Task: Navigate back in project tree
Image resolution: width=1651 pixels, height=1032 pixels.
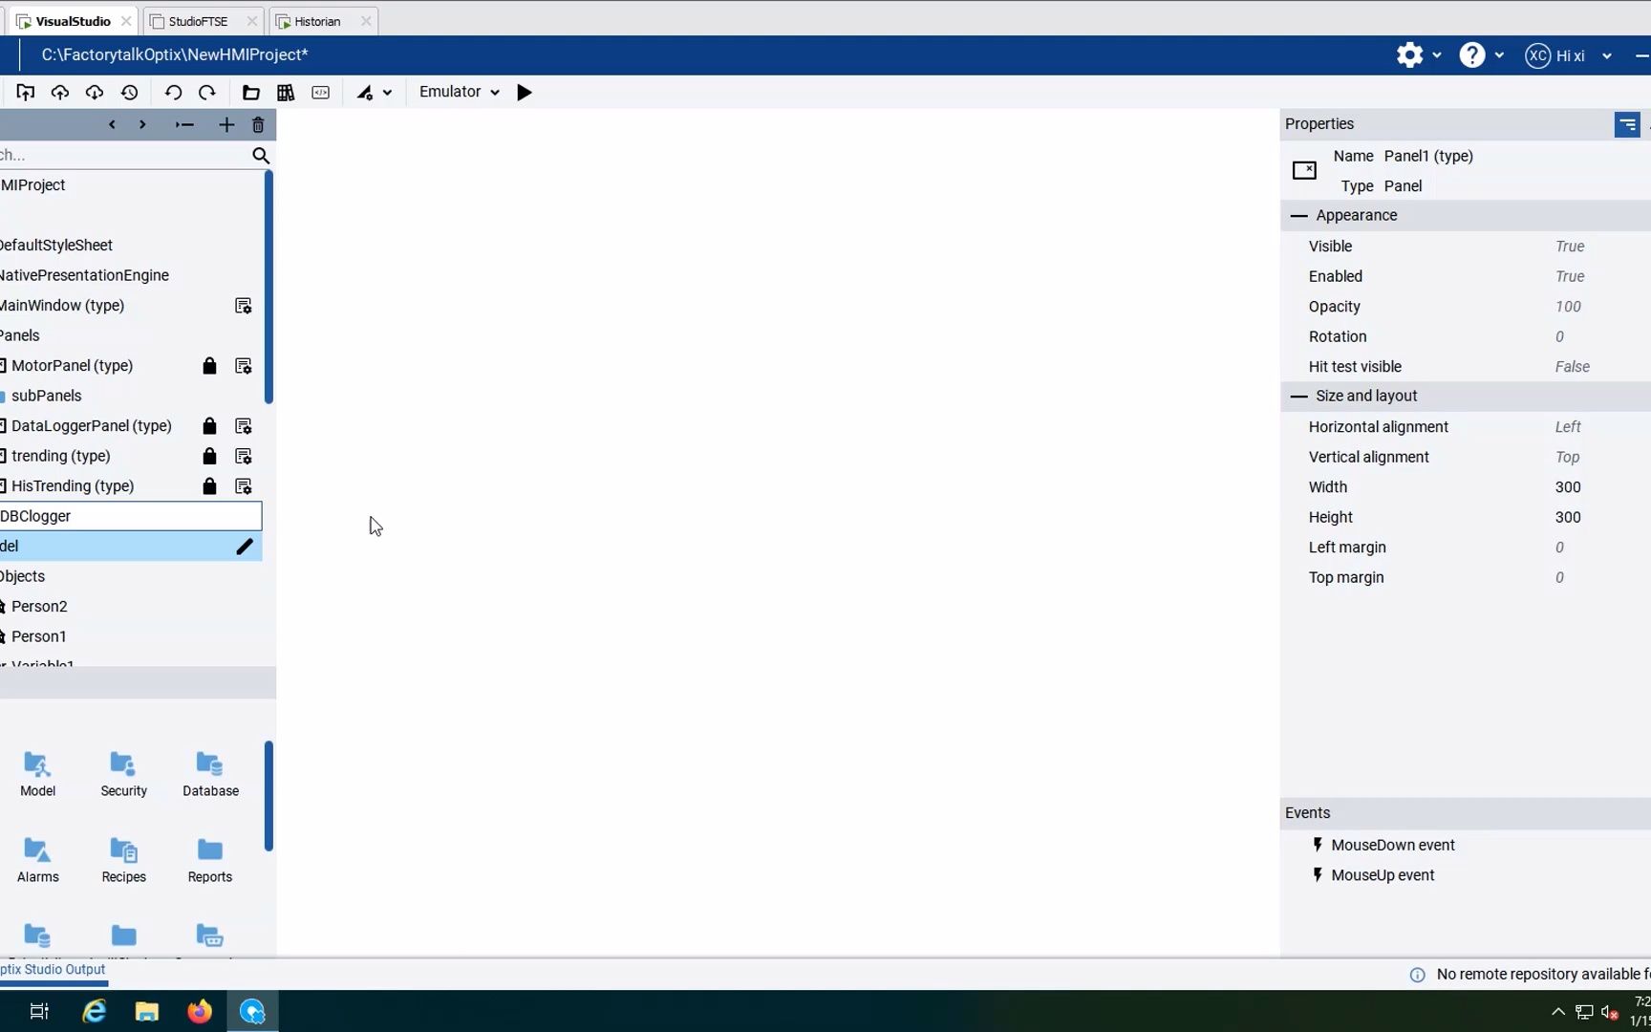Action: [x=112, y=125]
